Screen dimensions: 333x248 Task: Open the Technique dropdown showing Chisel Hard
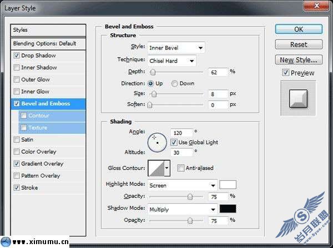(x=172, y=61)
